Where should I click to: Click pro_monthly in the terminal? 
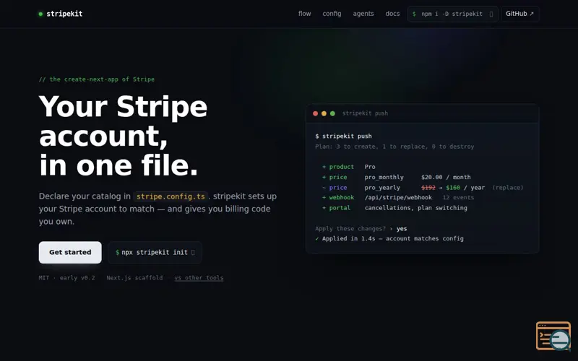pos(384,177)
